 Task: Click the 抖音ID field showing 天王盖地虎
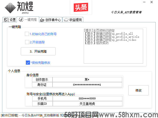[x=88, y=104]
